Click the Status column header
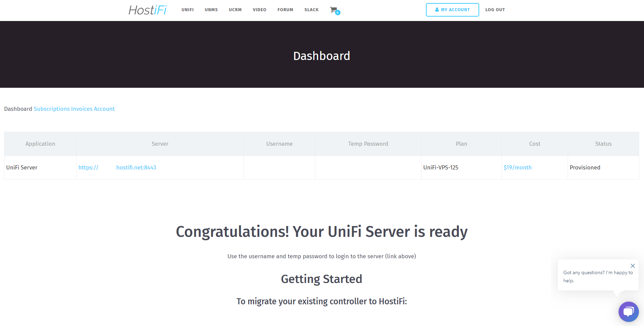644x326 pixels. [603, 144]
